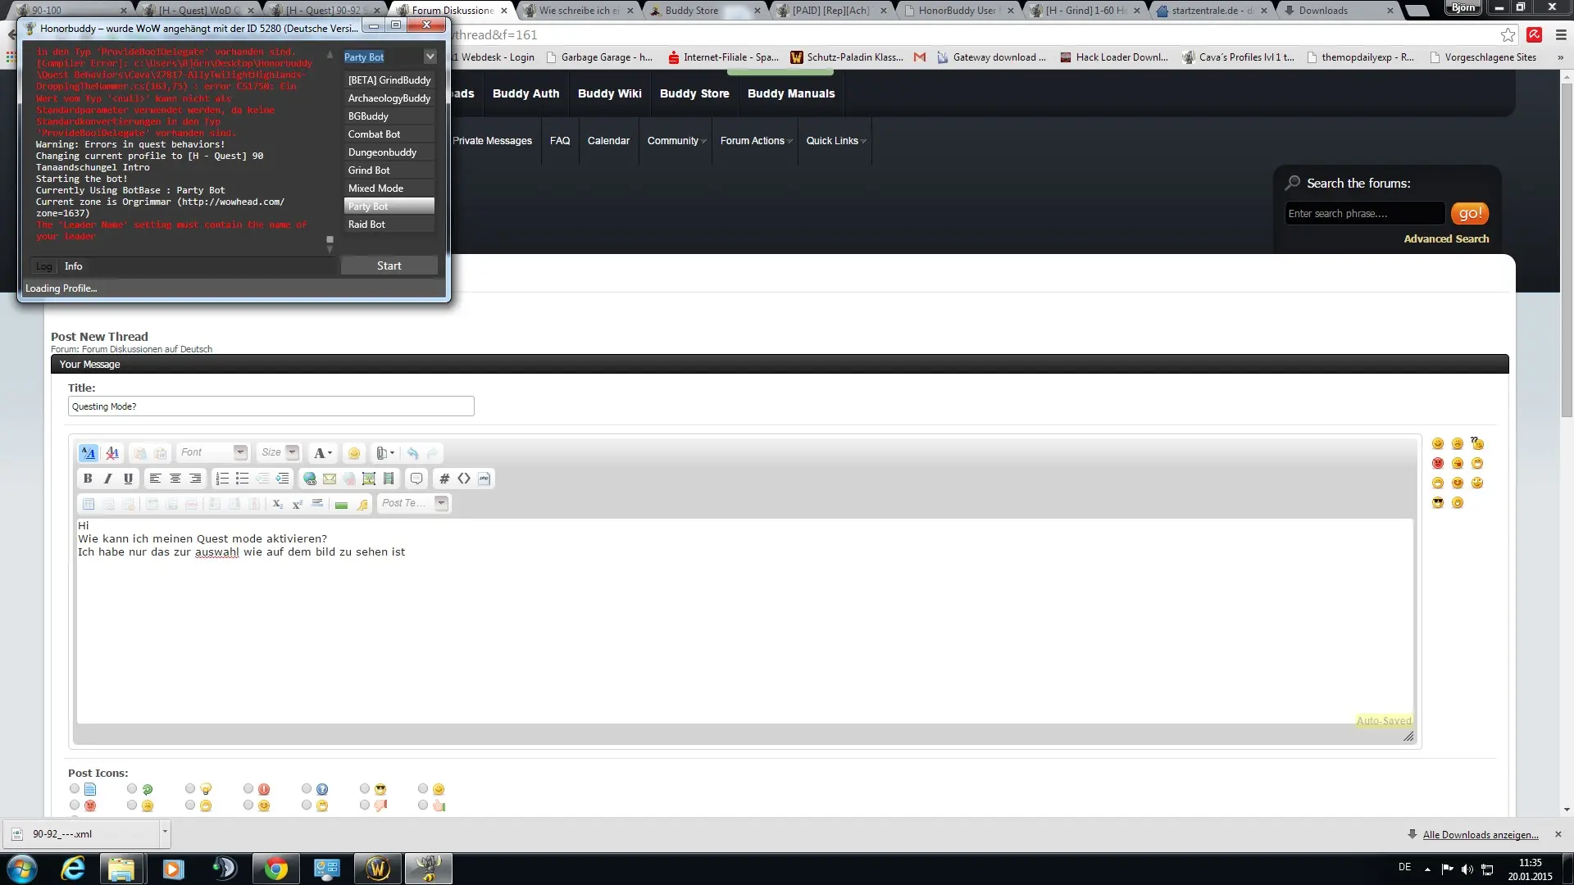Click the thread Title input field

(x=271, y=406)
